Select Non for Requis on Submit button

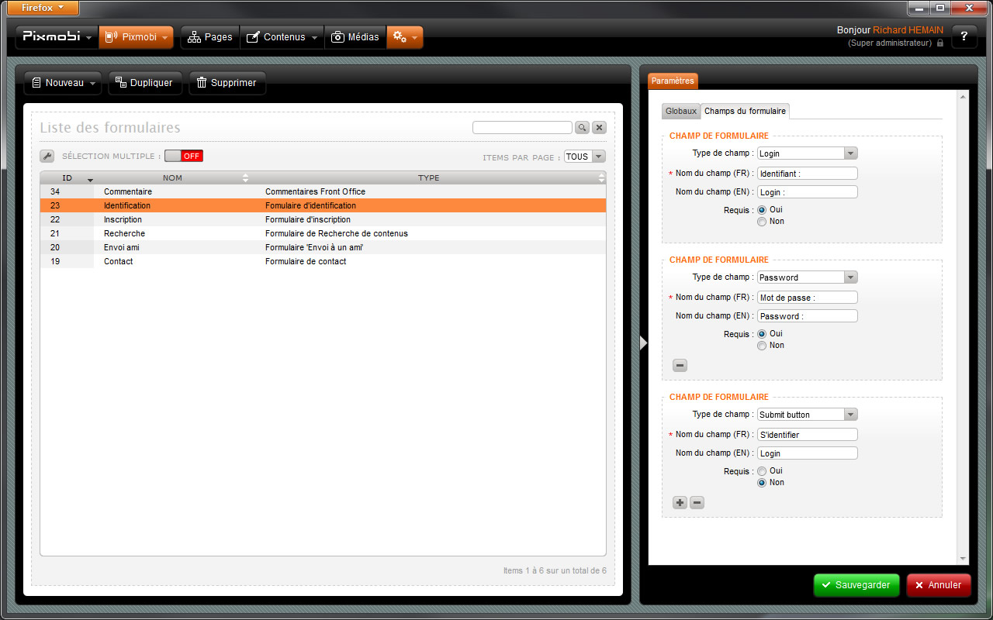762,483
